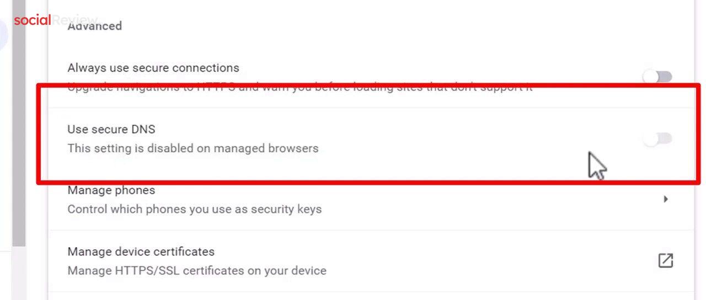Click the partial round icon at left edge
The height and width of the screenshot is (300, 706).
tap(4, 34)
